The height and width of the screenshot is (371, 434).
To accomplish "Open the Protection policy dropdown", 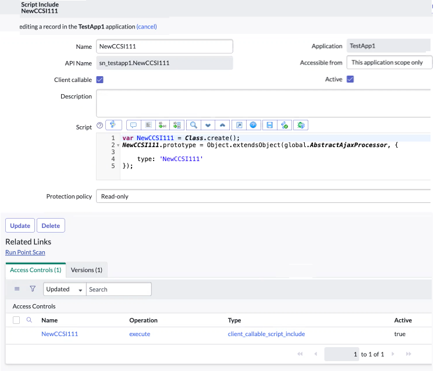I will [x=263, y=197].
